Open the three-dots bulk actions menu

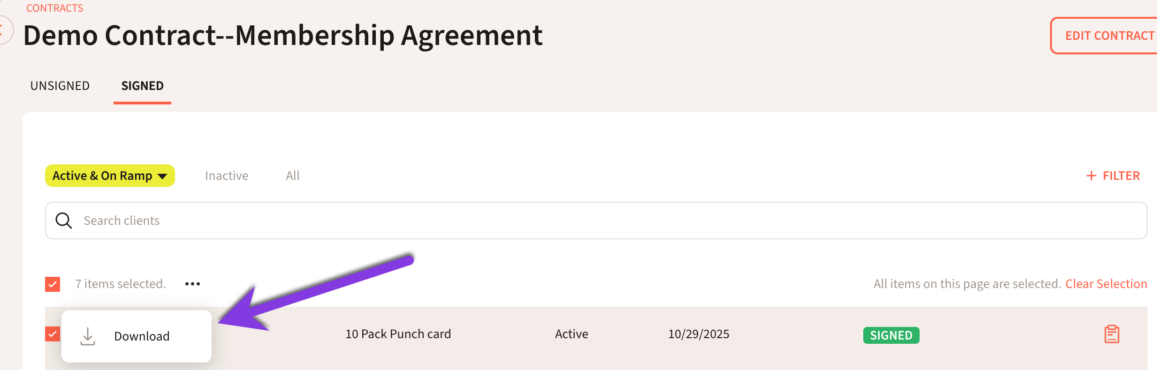(192, 284)
